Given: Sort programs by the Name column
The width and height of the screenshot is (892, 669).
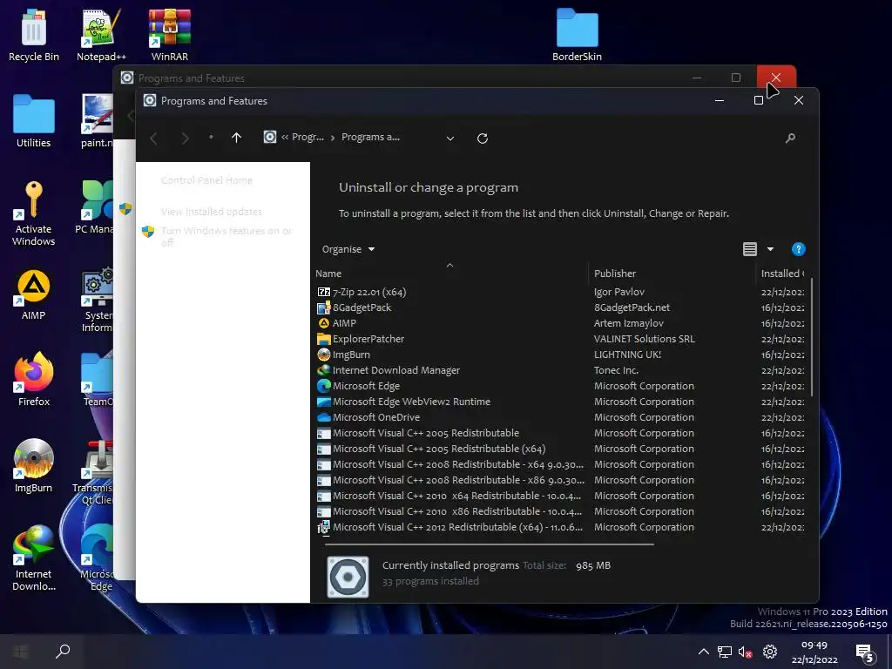Looking at the screenshot, I should (x=449, y=274).
